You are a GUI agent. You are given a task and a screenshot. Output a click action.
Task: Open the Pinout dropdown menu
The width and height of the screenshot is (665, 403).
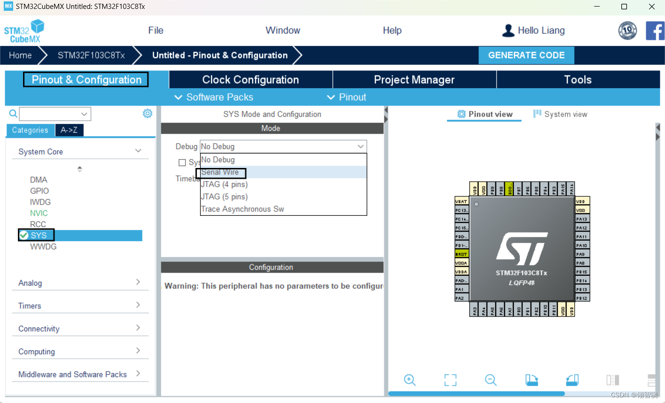tap(347, 97)
